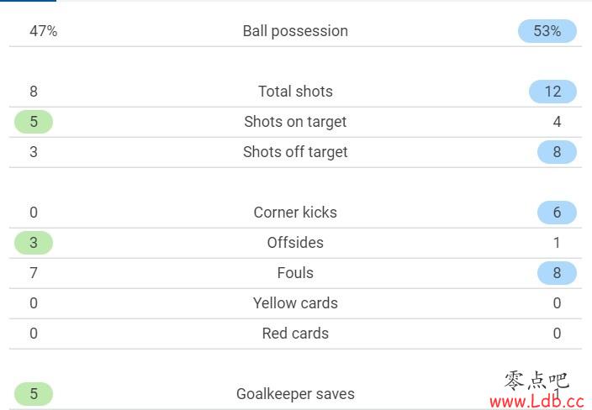Click the 47% possession value
This screenshot has width=592, height=410.
[44, 31]
